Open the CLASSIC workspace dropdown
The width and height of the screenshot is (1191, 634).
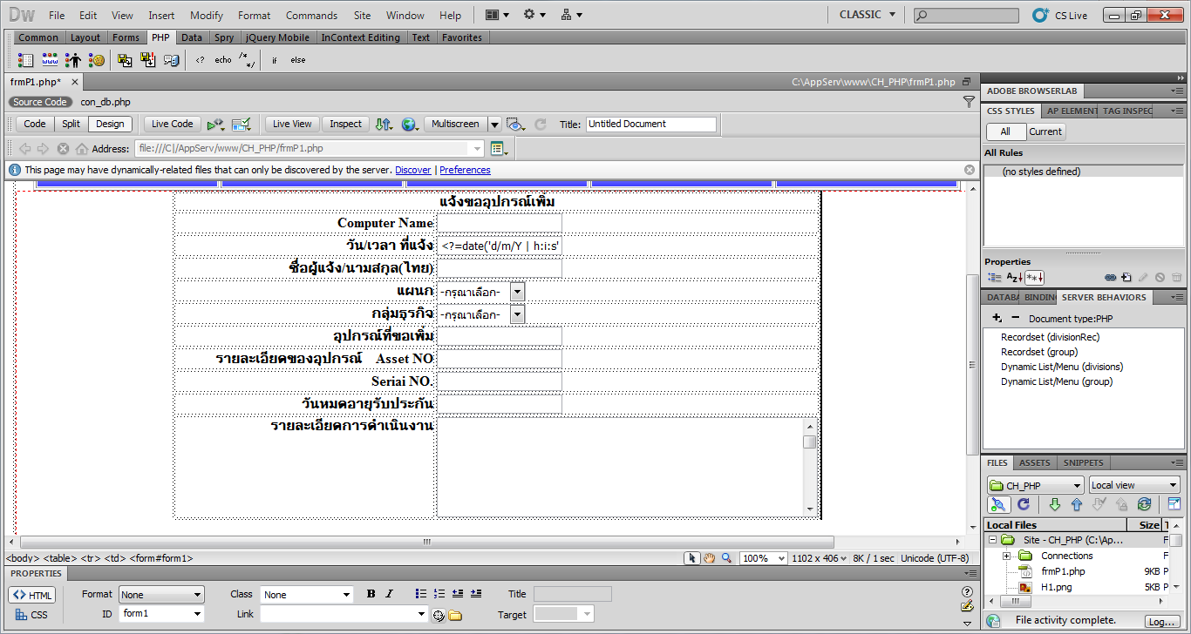tap(868, 15)
